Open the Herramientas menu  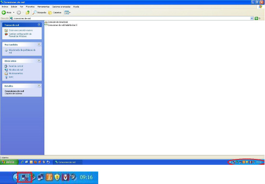[43, 7]
